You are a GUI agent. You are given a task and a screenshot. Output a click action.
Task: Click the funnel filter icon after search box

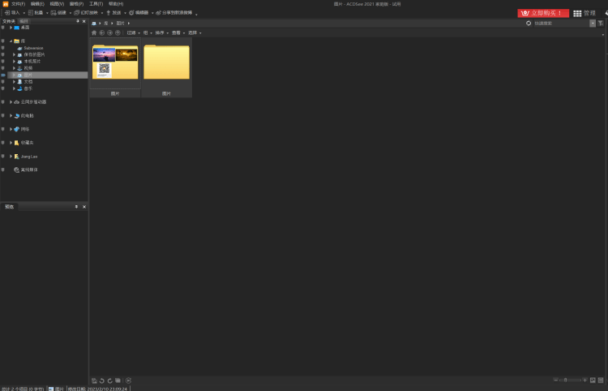pos(601,24)
